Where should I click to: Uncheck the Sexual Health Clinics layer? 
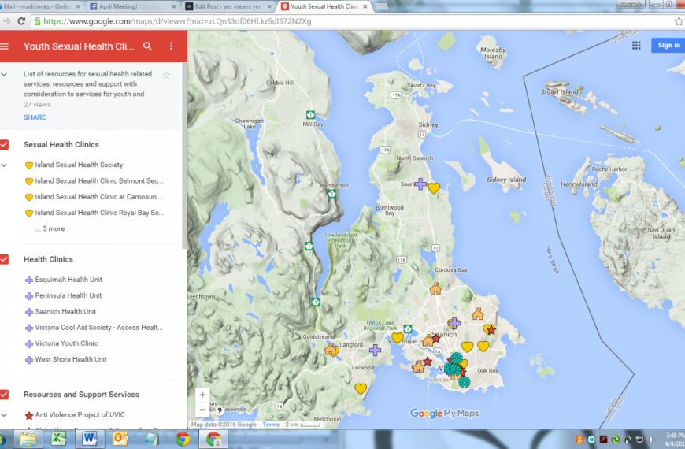coord(5,145)
